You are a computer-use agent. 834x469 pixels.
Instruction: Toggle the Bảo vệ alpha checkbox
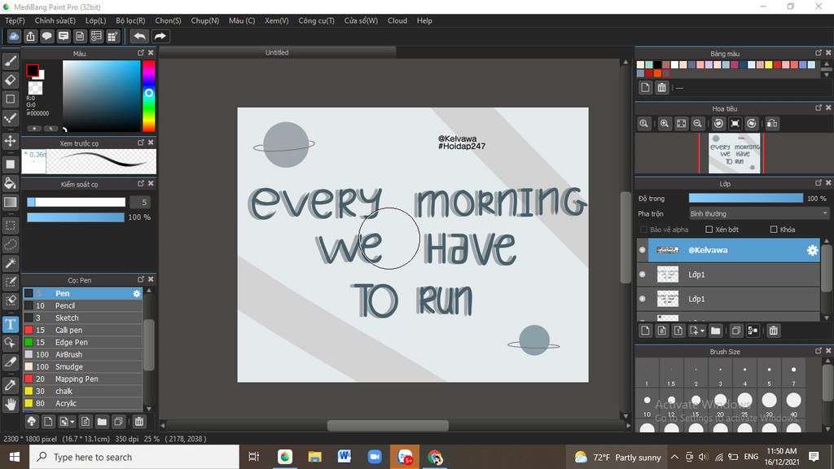(x=643, y=229)
